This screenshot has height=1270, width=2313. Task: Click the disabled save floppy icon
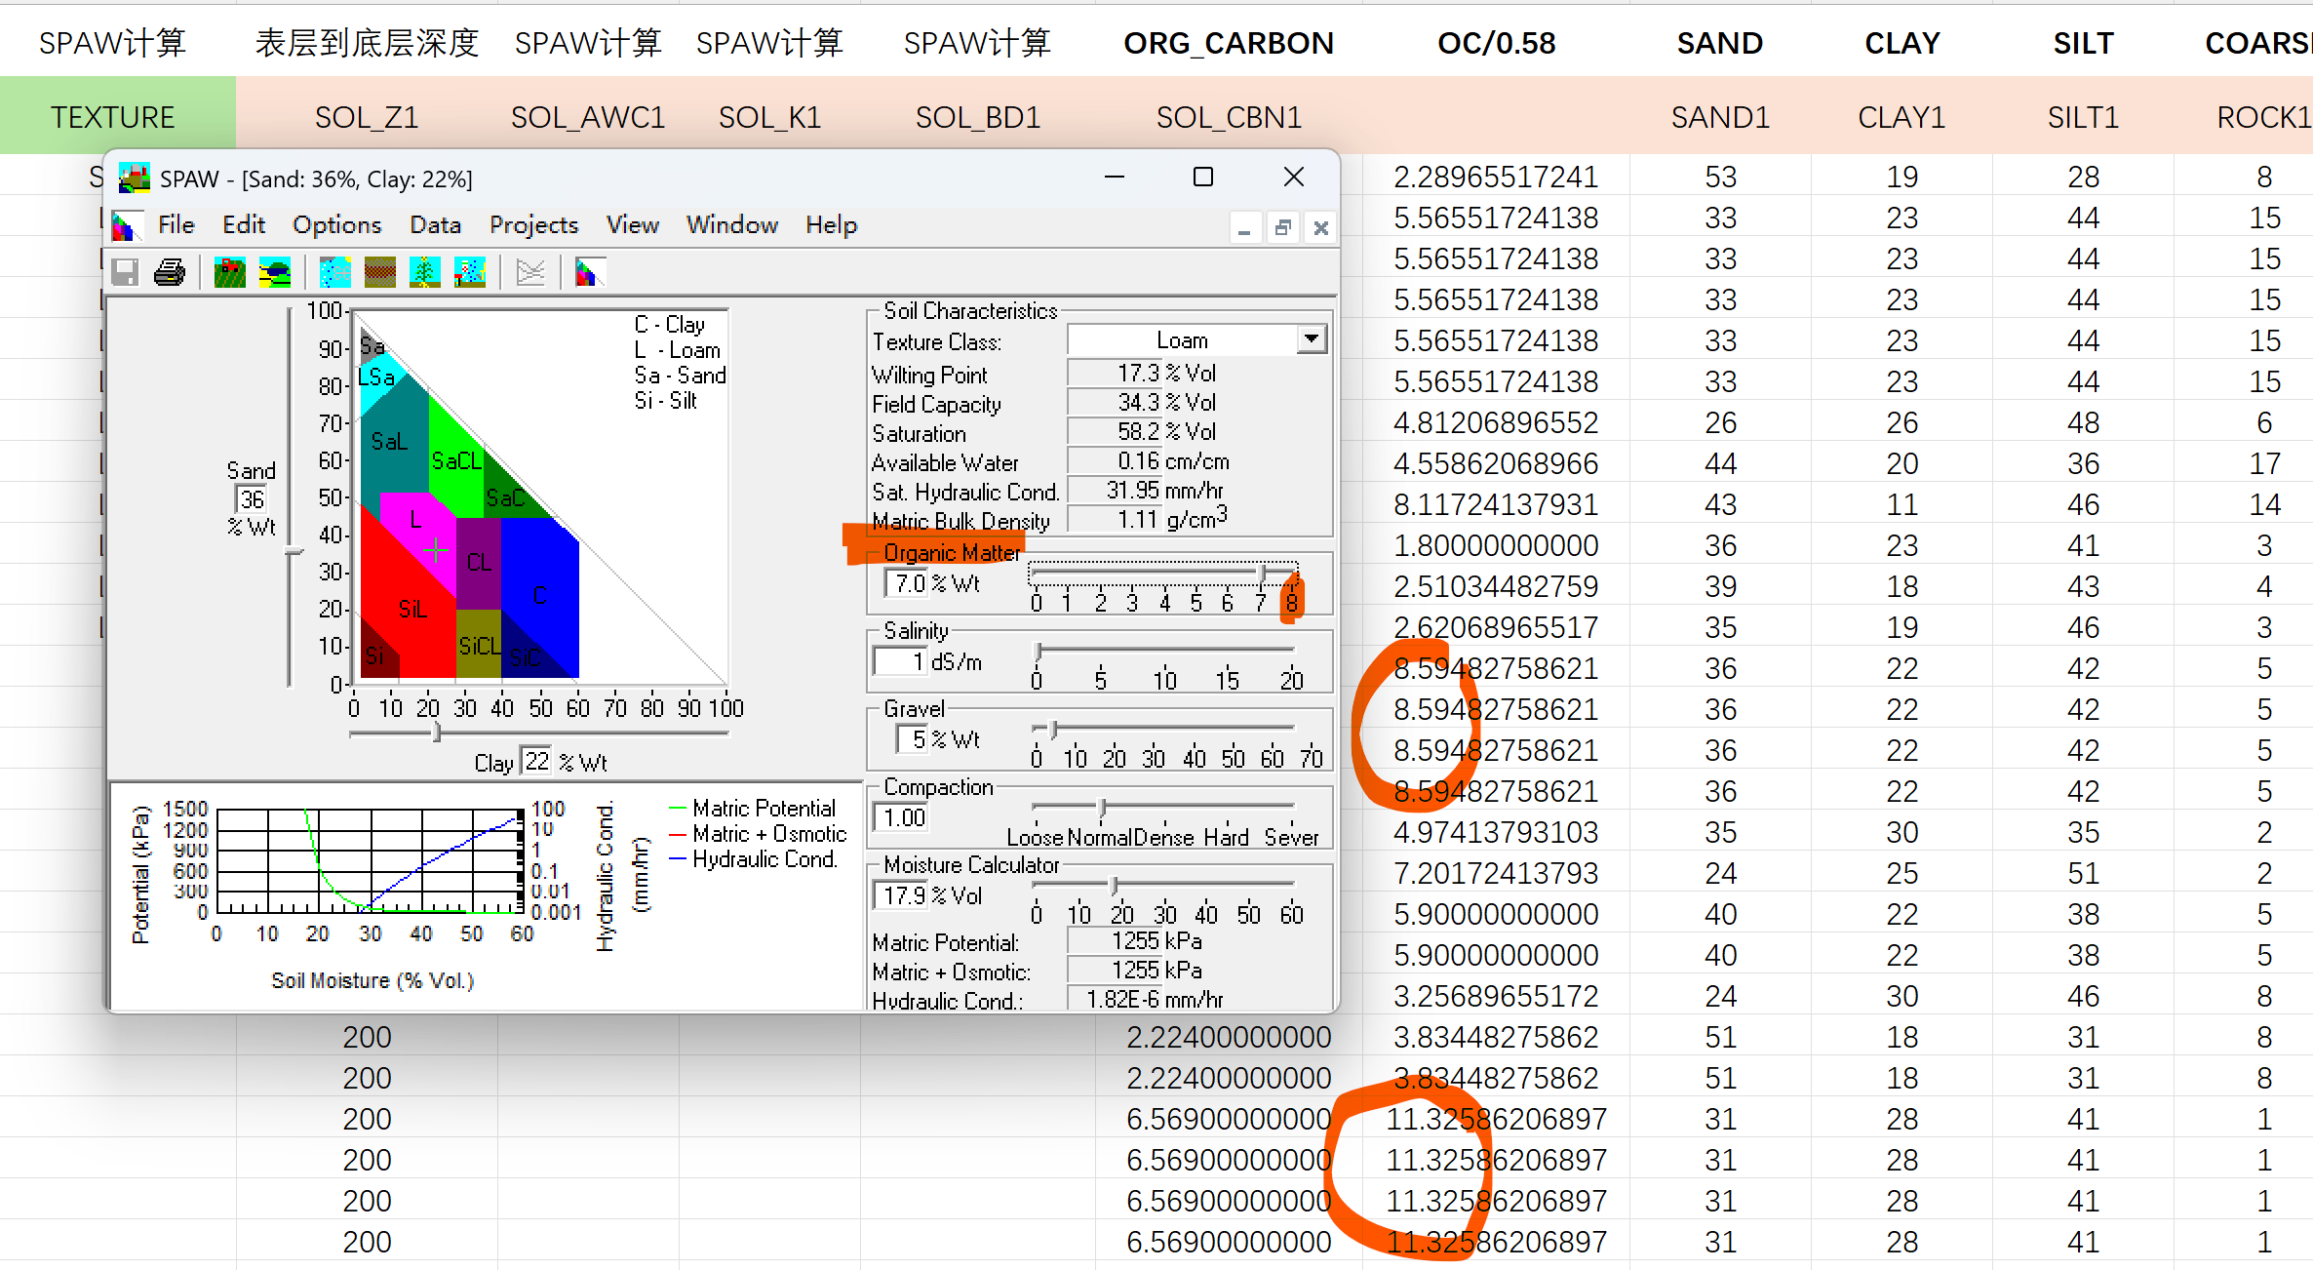pos(125,272)
